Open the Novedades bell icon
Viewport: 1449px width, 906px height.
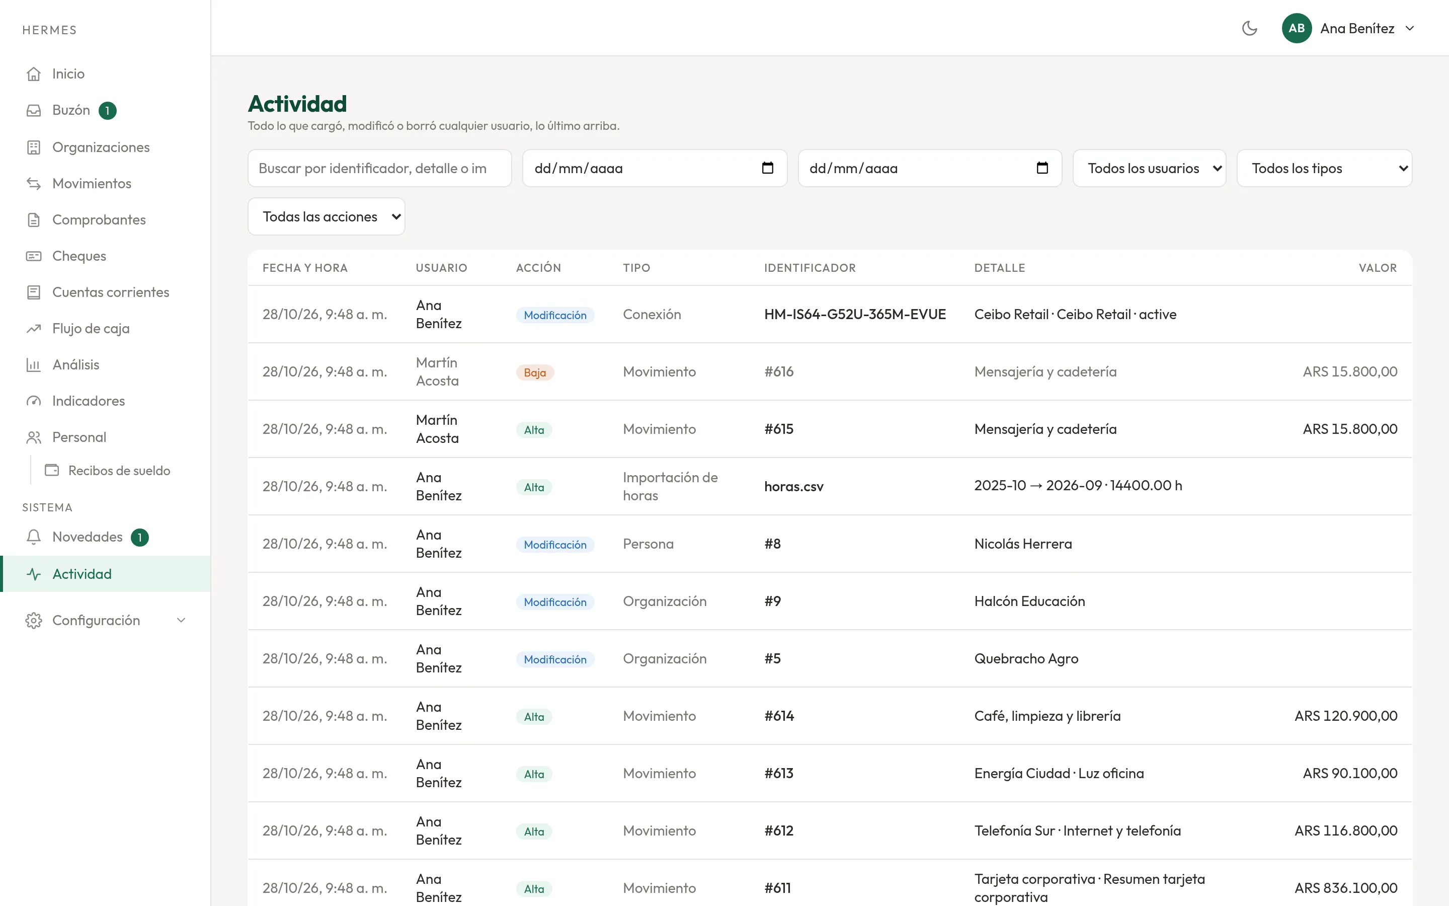pos(34,537)
